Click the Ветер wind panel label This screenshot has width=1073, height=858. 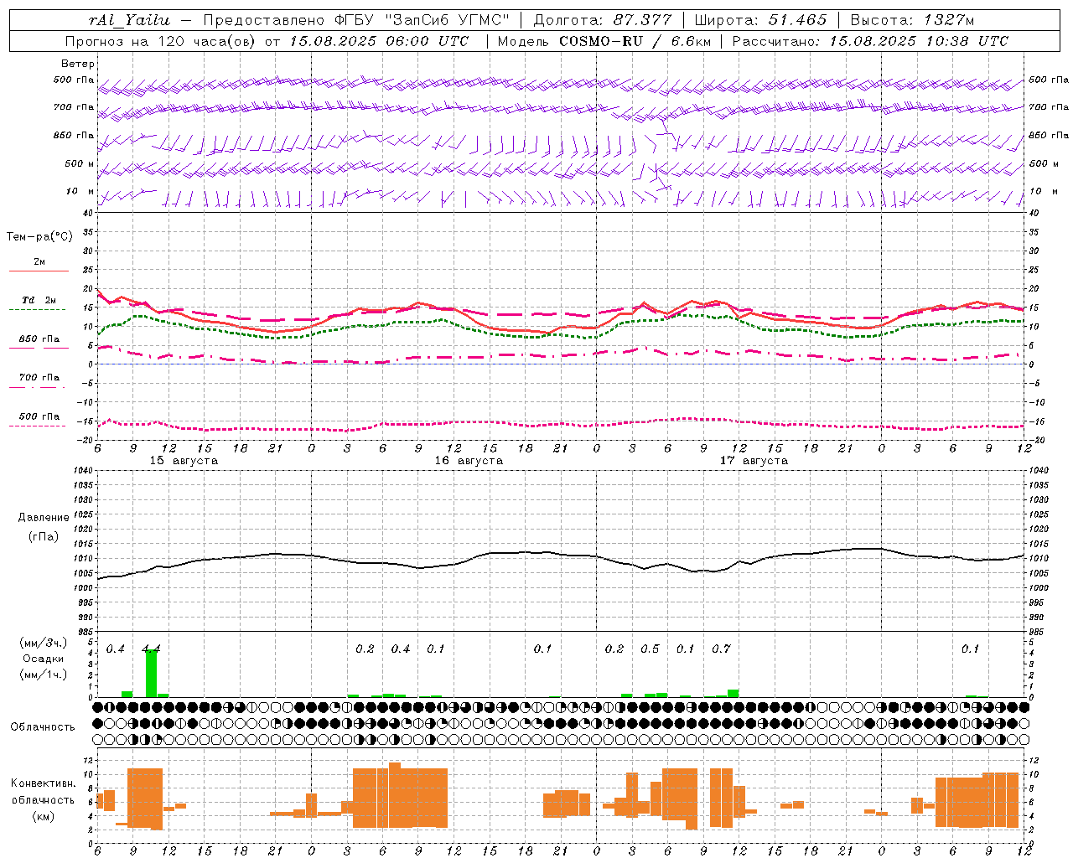(78, 64)
